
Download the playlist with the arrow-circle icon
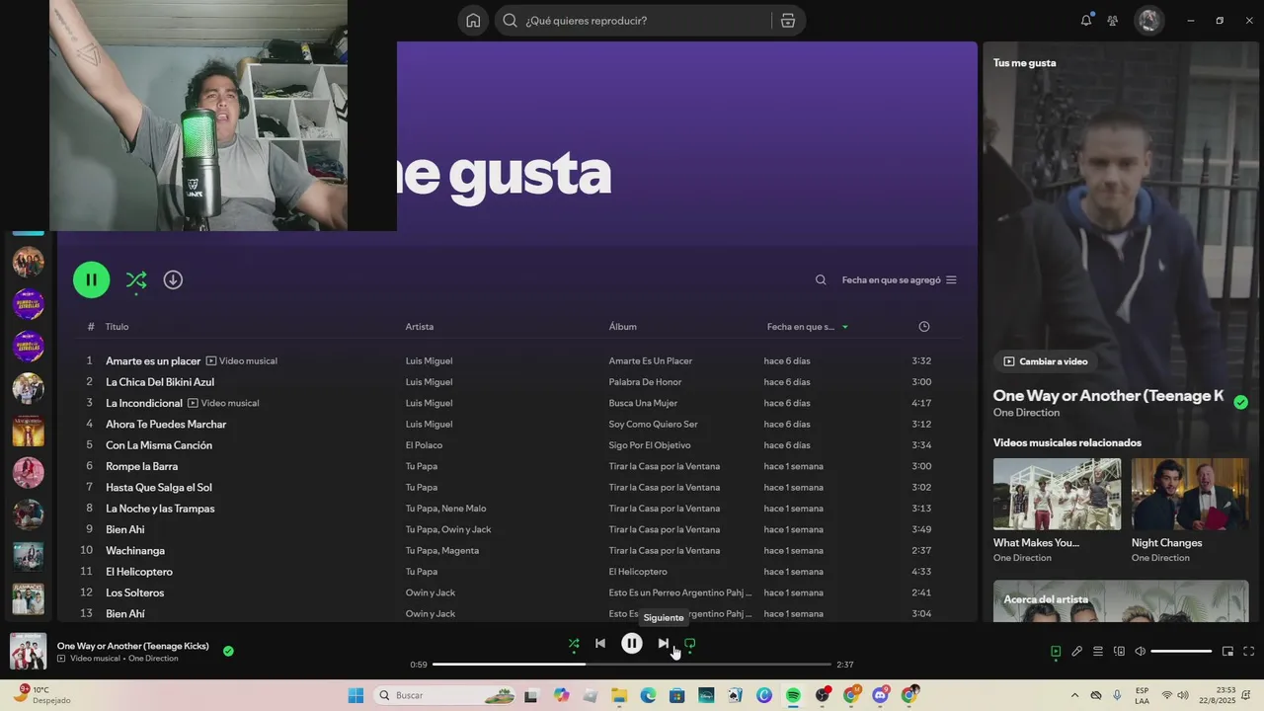click(173, 279)
